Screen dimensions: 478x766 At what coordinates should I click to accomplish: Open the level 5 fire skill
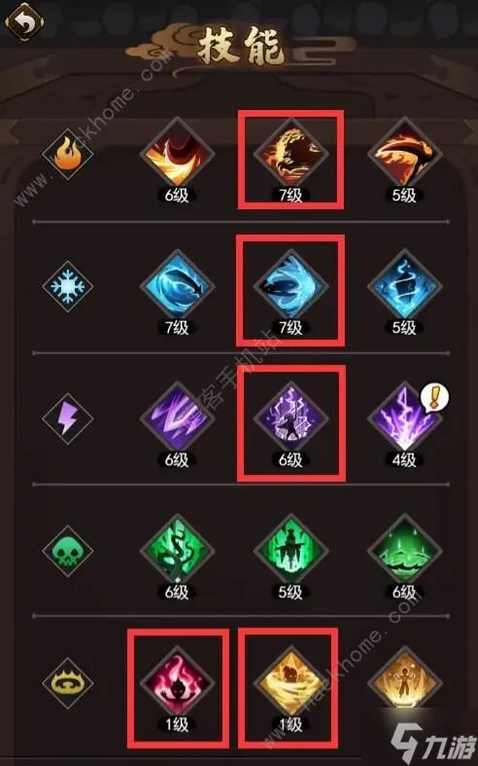click(404, 155)
